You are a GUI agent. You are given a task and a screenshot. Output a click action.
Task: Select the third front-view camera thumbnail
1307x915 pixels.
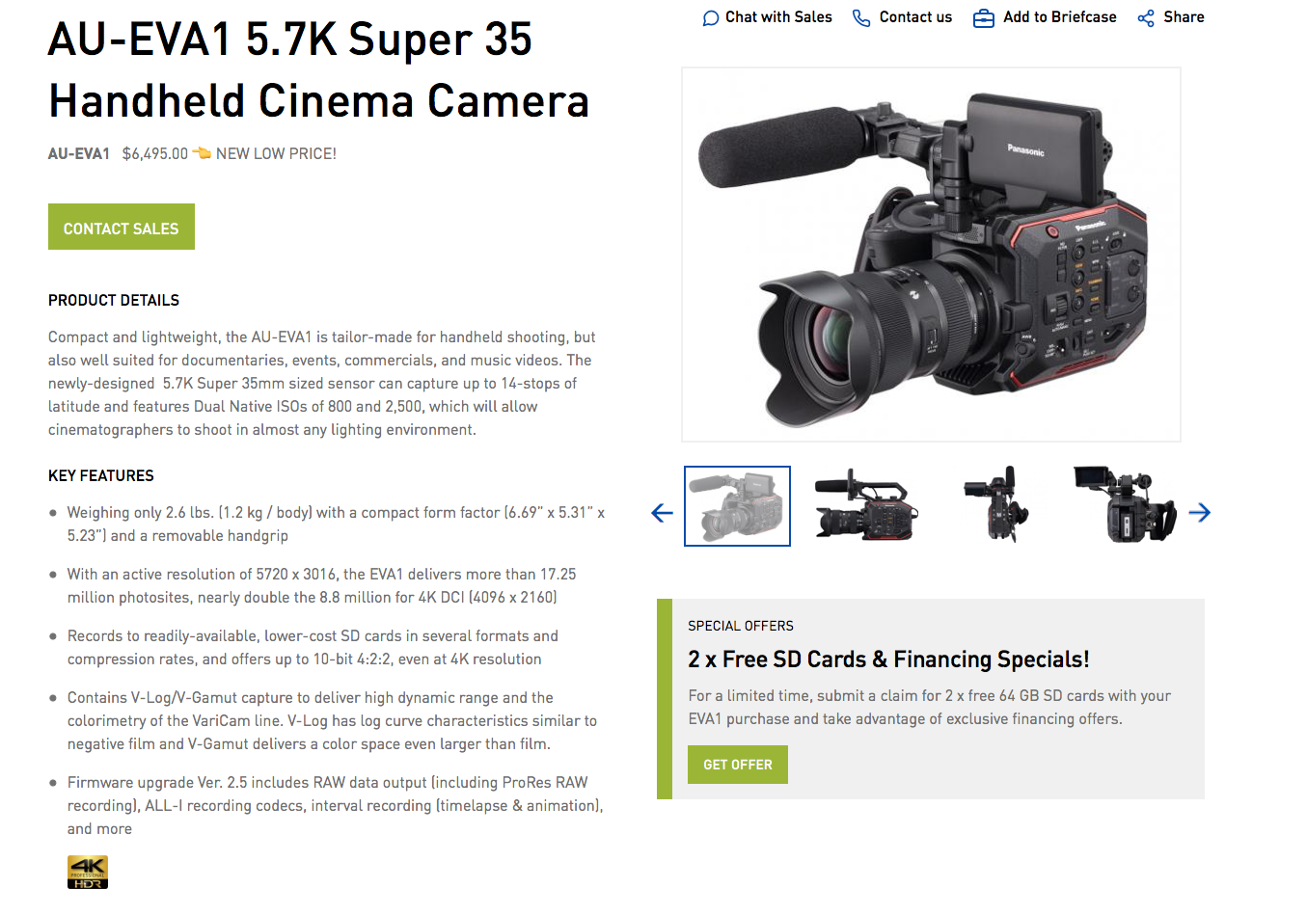[x=995, y=506]
